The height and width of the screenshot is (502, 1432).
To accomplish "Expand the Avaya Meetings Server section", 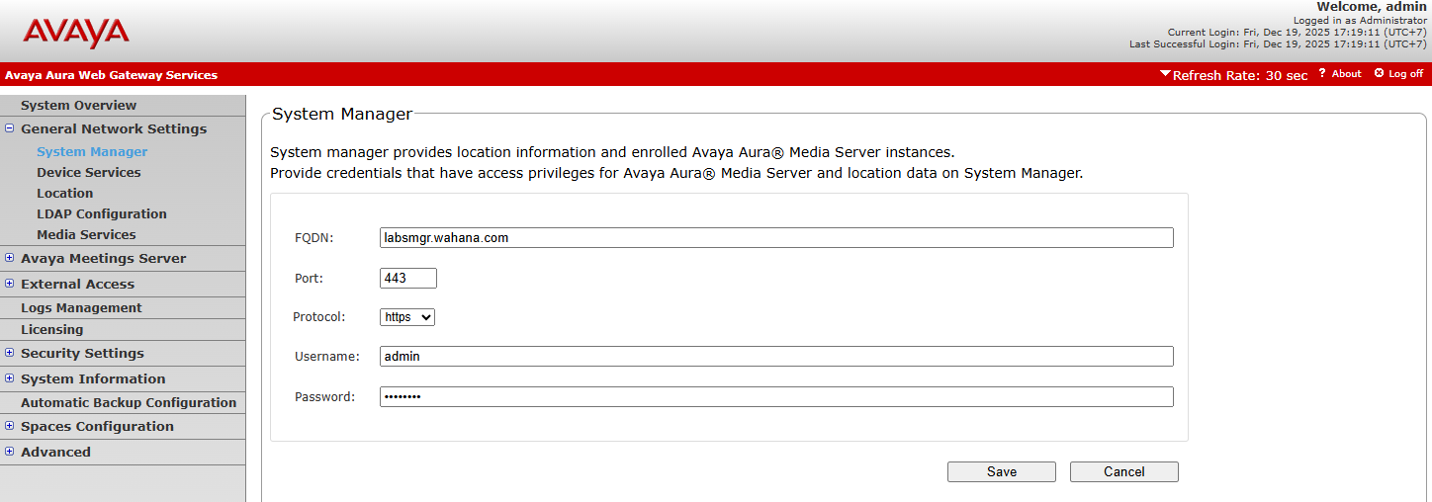I will [10, 258].
